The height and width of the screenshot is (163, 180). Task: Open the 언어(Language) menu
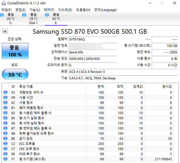point(106,10)
